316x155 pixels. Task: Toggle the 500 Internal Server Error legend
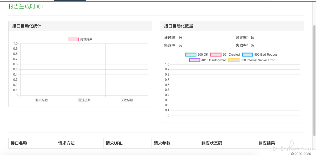(x=251, y=60)
